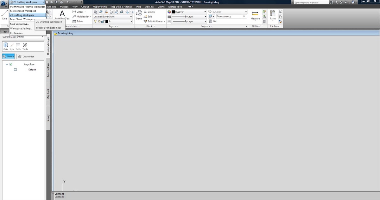The width and height of the screenshot is (380, 200).
Task: Open the ByColor plot style dropdown
Action: point(230,12)
